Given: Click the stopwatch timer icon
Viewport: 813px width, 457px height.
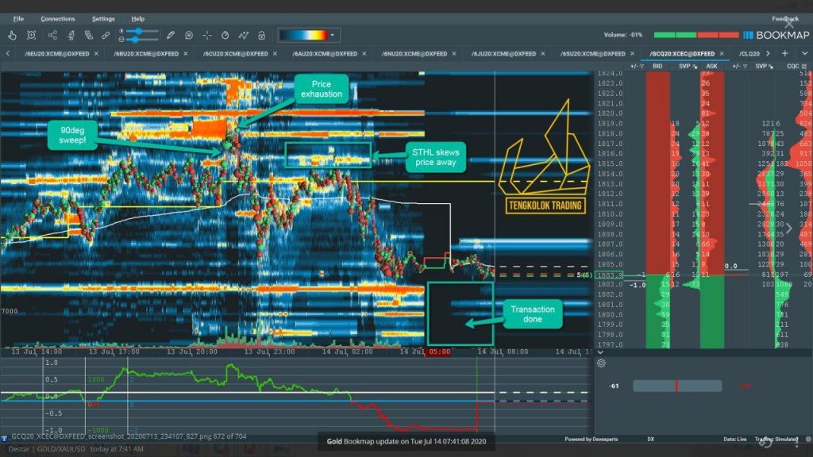Looking at the screenshot, I should coord(225,35).
